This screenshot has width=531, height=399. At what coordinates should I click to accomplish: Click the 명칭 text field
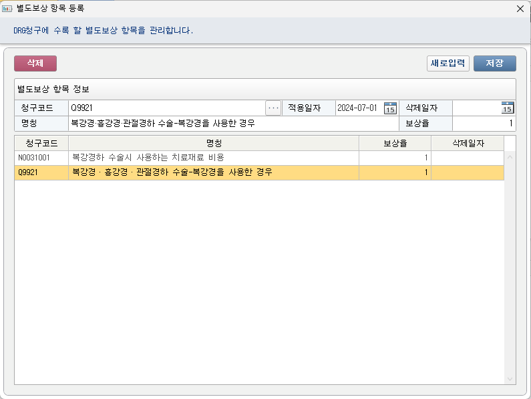tap(232, 124)
